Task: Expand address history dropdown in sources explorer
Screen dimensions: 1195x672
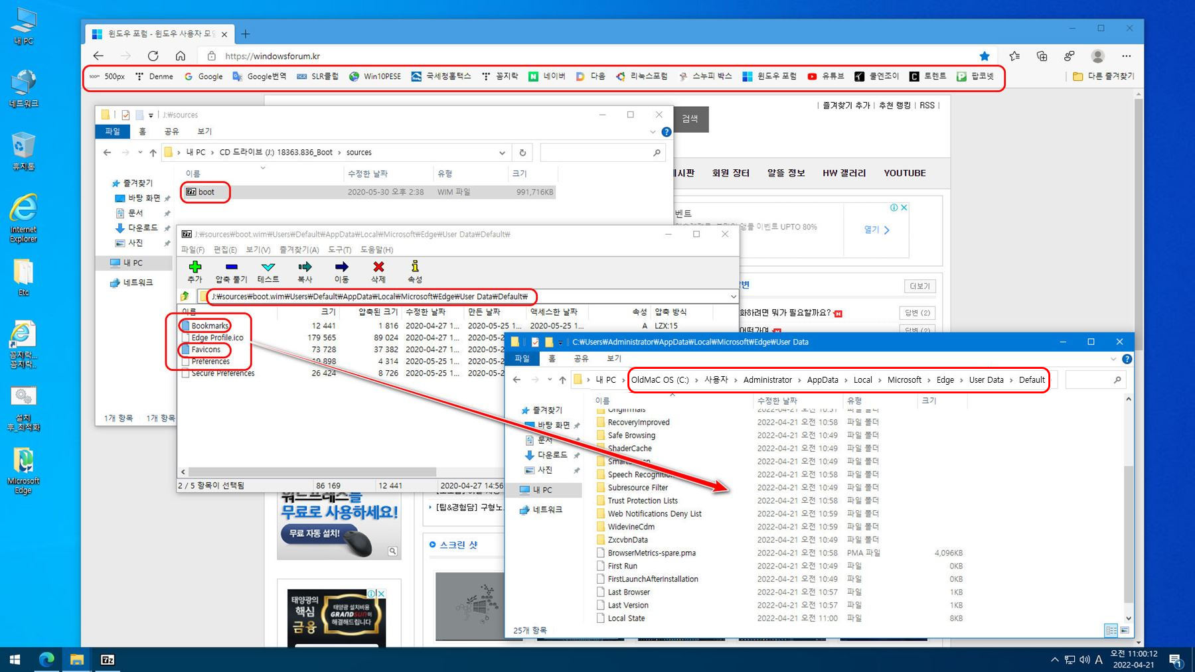Action: pos(502,153)
